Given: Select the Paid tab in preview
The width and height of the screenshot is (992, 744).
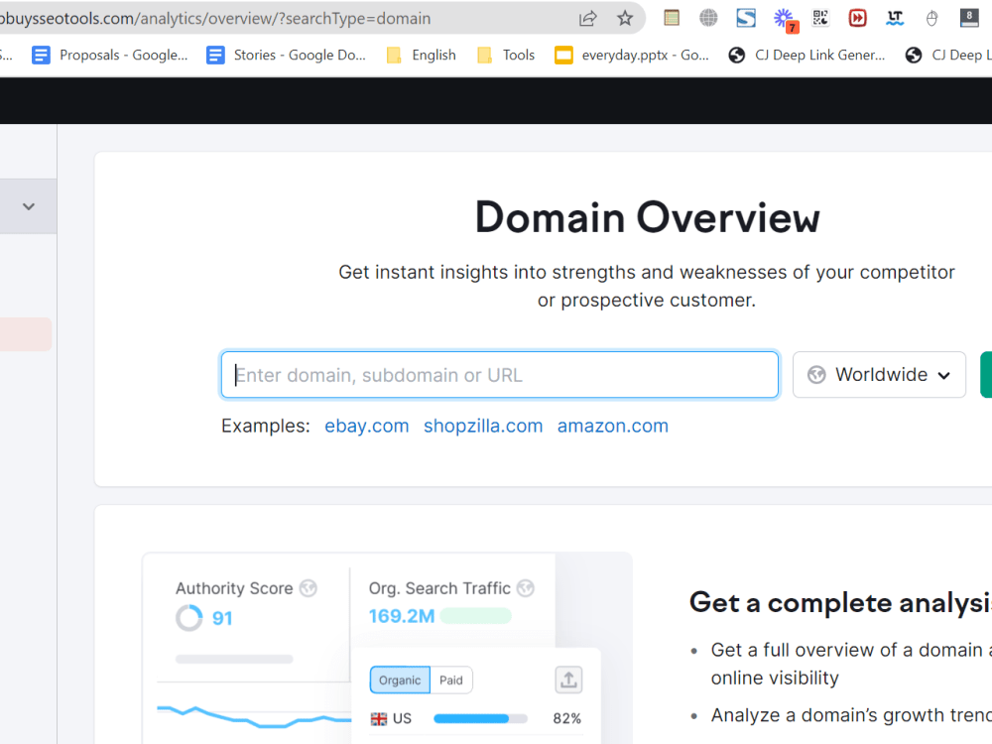Looking at the screenshot, I should point(451,681).
